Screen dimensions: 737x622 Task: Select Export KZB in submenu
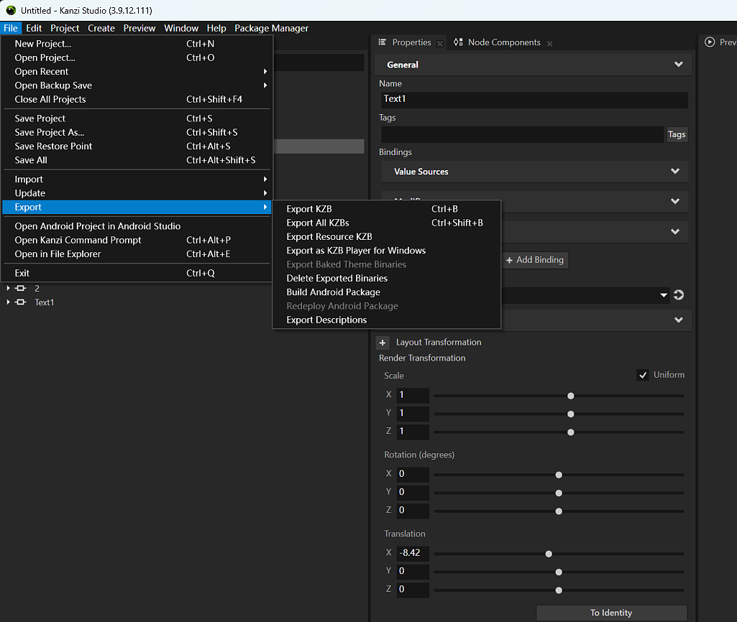coord(386,209)
